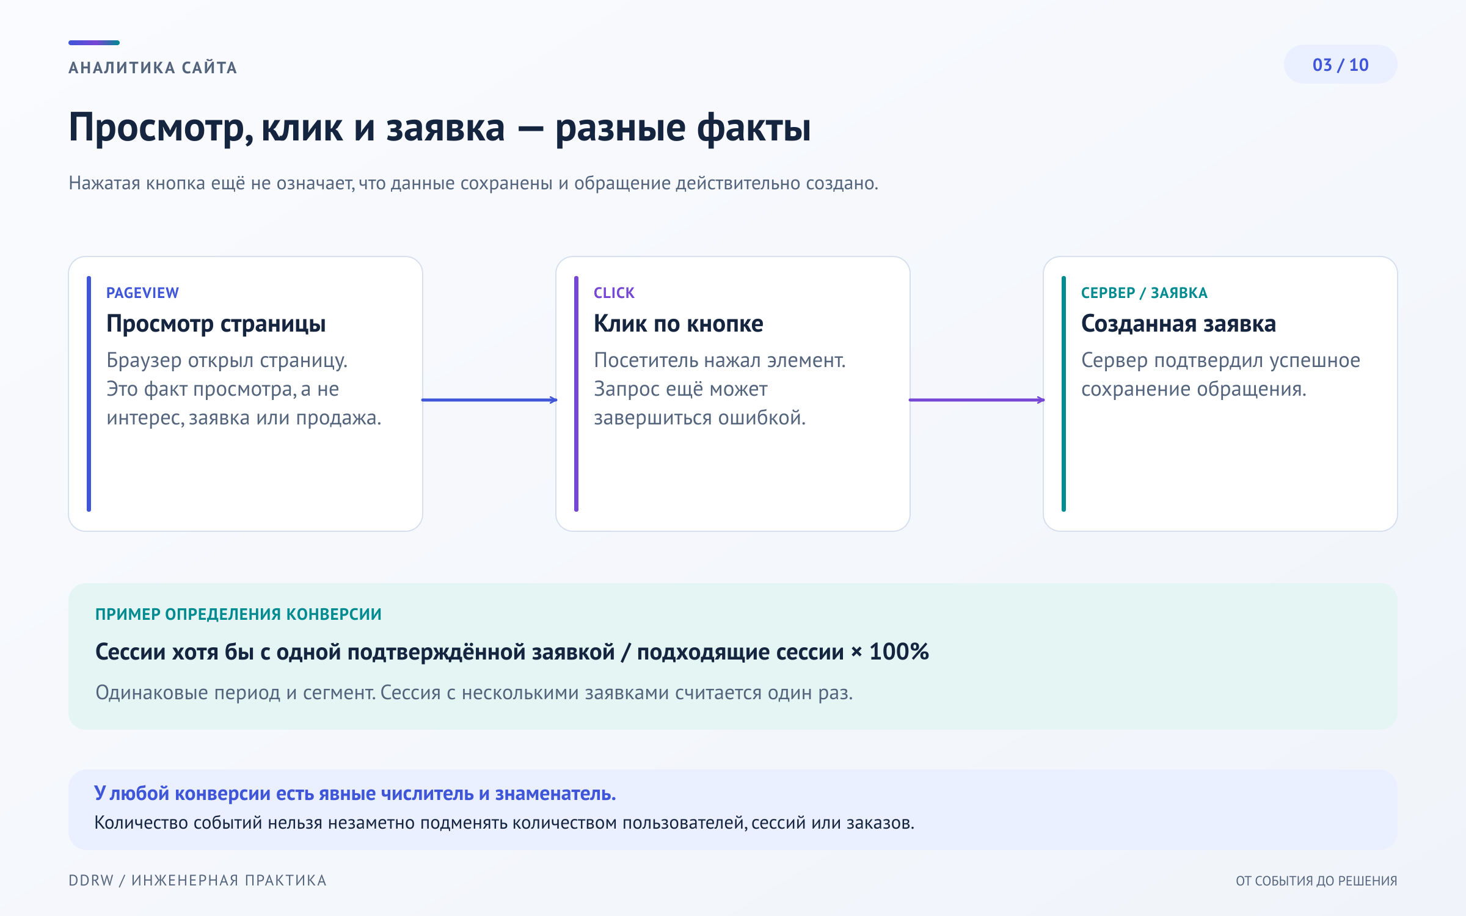Click footer 'DDRW / ИНЖЕНЕРНАЯ ПРАКТИКА'
This screenshot has width=1466, height=916.
(197, 881)
